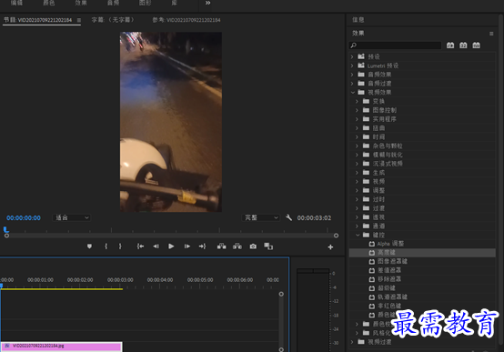Toggle the YUV effects filter
504x352 pixels.
point(477,45)
